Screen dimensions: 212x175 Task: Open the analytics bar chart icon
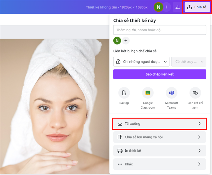[178, 7]
